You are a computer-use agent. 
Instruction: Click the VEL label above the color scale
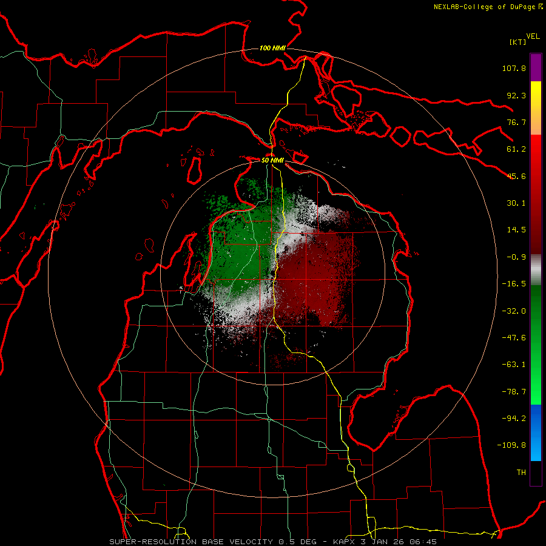coord(533,36)
